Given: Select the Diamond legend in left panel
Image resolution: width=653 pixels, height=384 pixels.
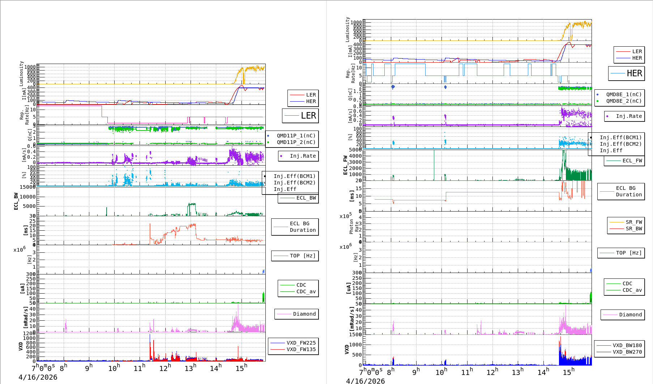Looking at the screenshot, I should pos(304,314).
